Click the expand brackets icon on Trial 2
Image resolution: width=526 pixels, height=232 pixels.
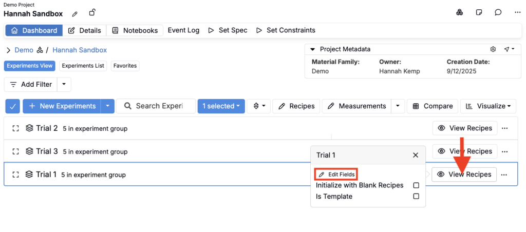15,128
